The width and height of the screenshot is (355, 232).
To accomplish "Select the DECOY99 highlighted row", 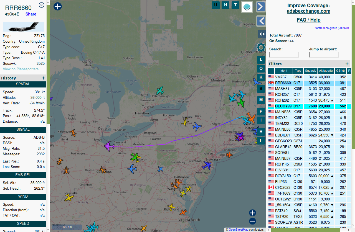I will tap(310, 106).
